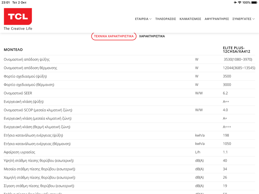Click the battery icon in status bar

254,2
